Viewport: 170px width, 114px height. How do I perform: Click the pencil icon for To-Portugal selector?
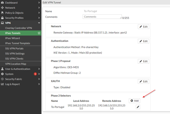(x=138, y=107)
